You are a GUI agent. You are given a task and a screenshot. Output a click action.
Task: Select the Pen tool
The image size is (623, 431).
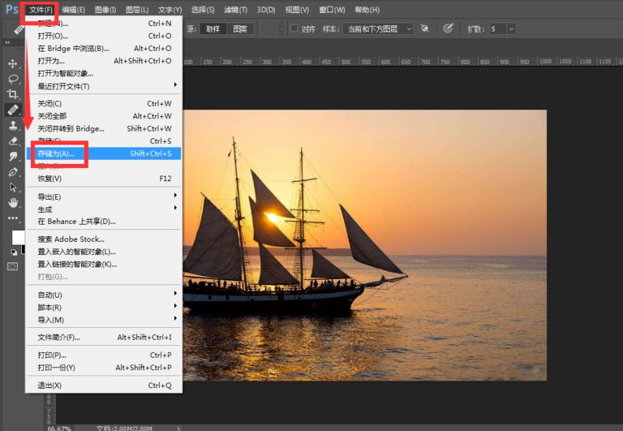pos(13,172)
